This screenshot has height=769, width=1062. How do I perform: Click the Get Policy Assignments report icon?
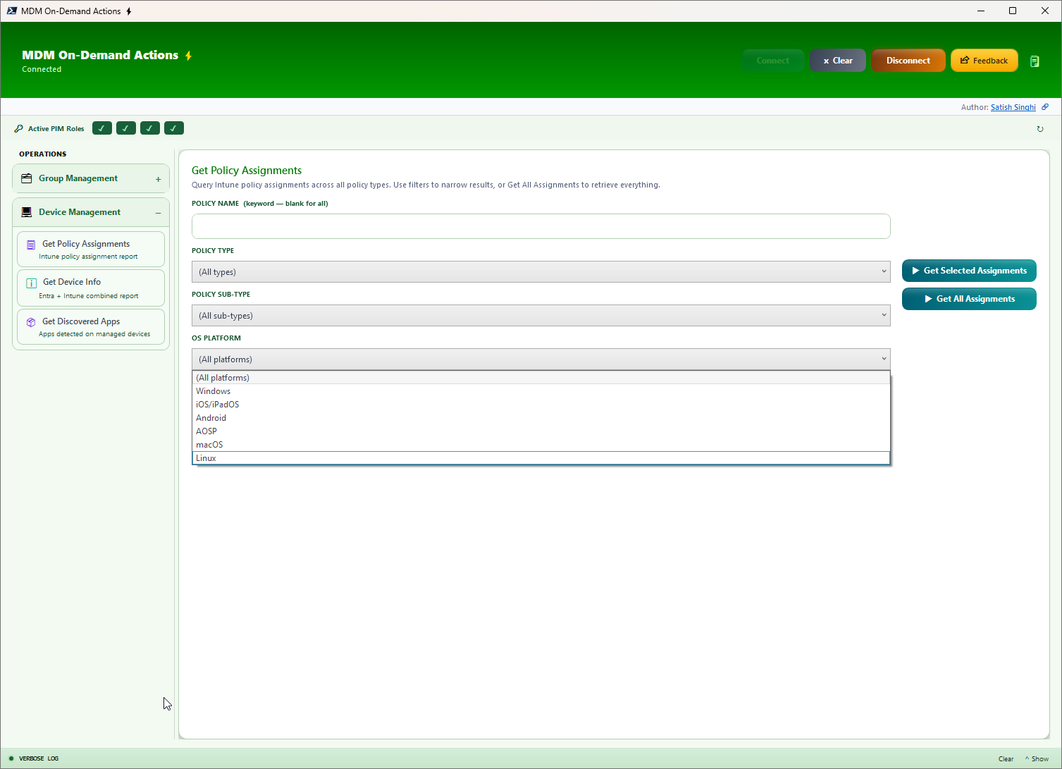coord(30,245)
